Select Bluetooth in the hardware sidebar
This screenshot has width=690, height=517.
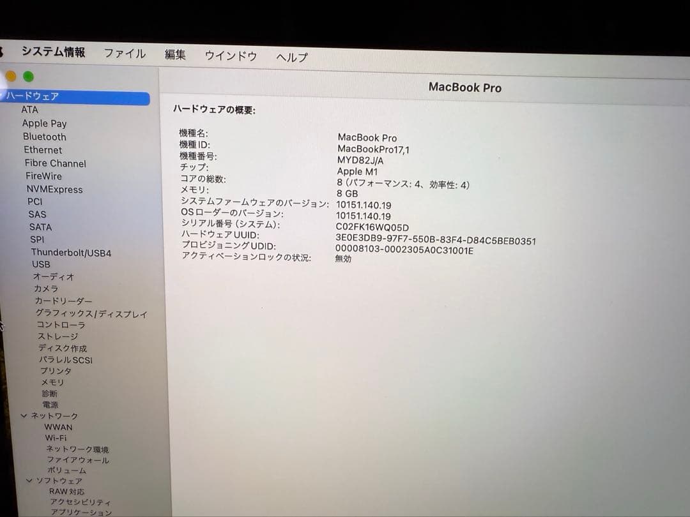44,137
